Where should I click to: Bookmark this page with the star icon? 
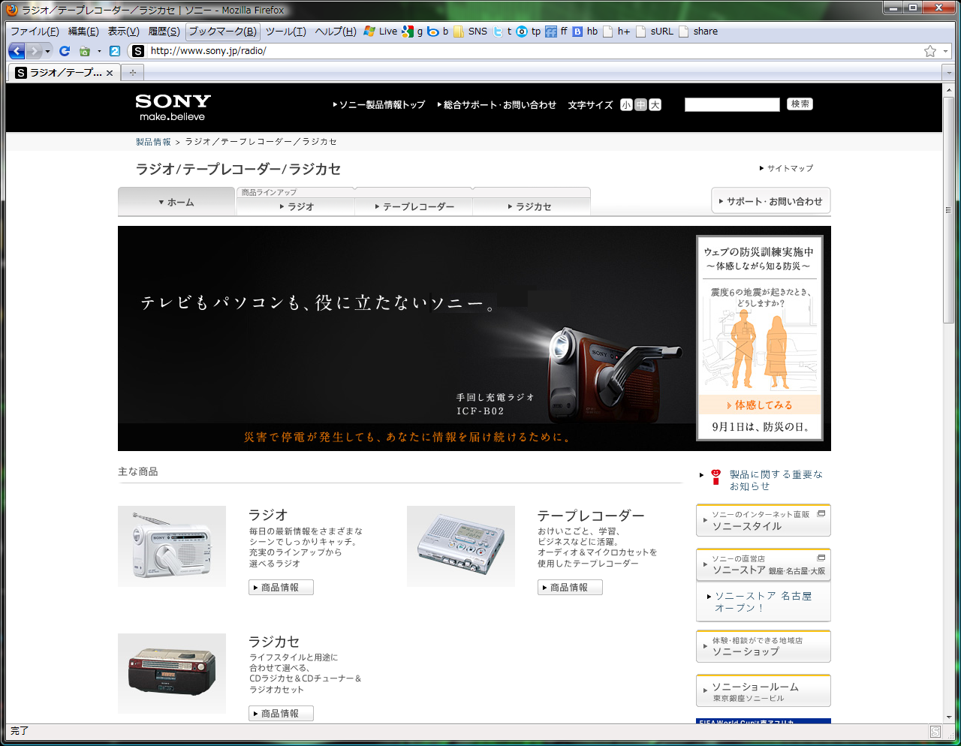[x=930, y=51]
